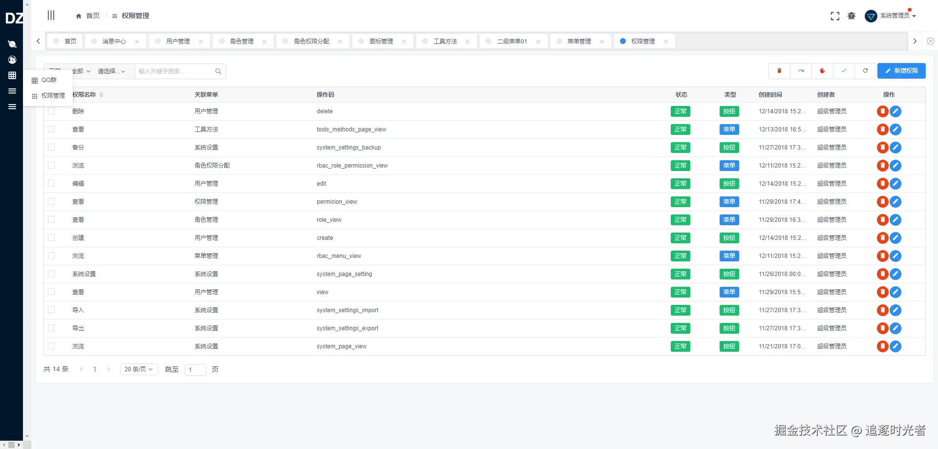Go to 首页 via the breadcrumb link
The height and width of the screenshot is (449, 938).
coord(92,16)
